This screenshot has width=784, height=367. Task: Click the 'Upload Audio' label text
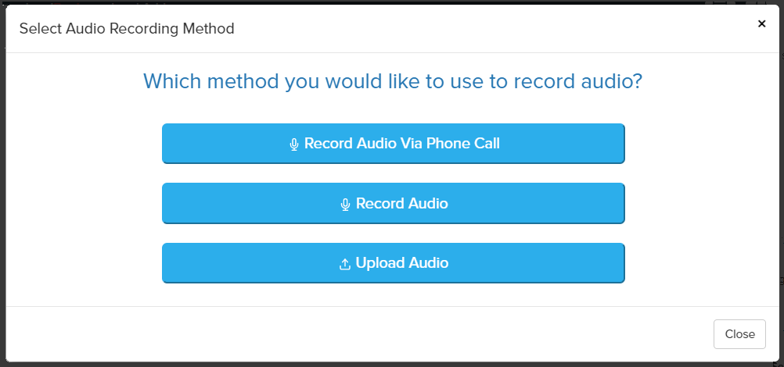click(x=401, y=263)
